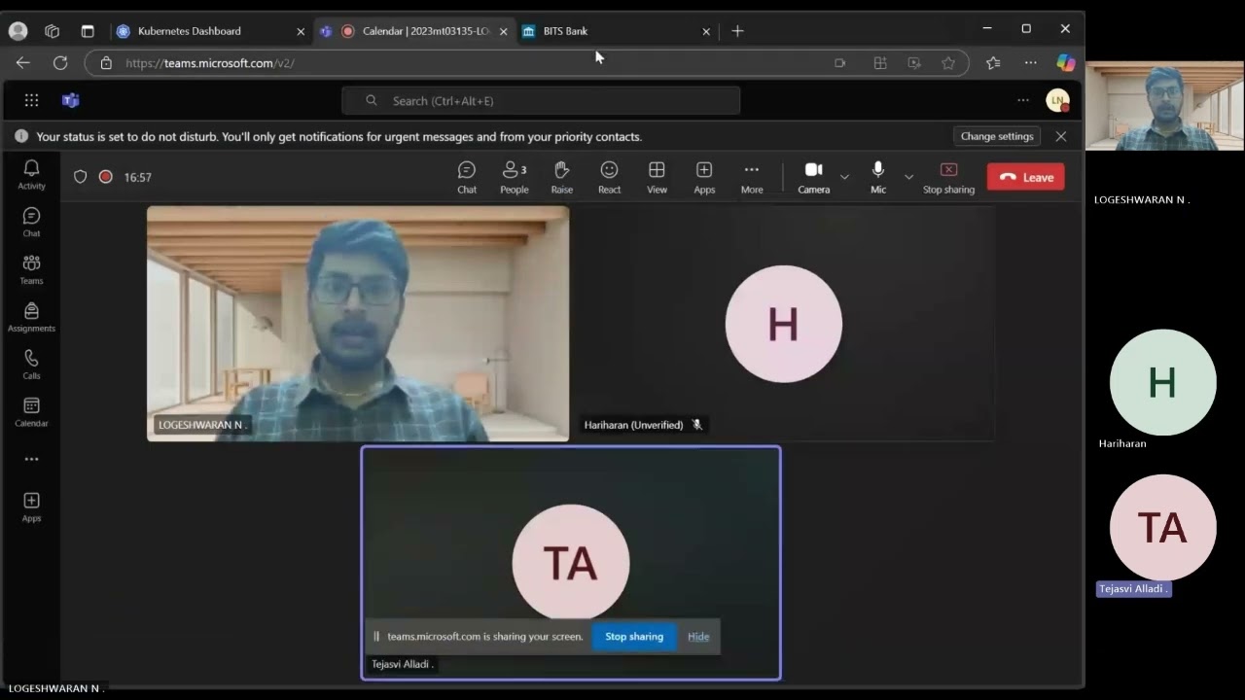Image resolution: width=1245 pixels, height=700 pixels.
Task: Click Hariharan avatar in right panel
Action: (x=1163, y=382)
